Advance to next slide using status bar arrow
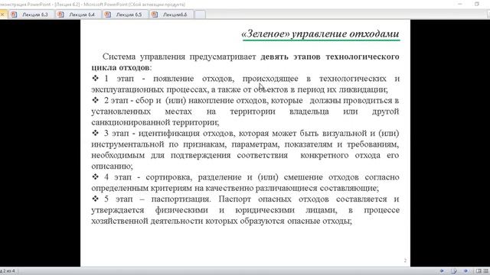The image size is (490, 275). coord(465,271)
